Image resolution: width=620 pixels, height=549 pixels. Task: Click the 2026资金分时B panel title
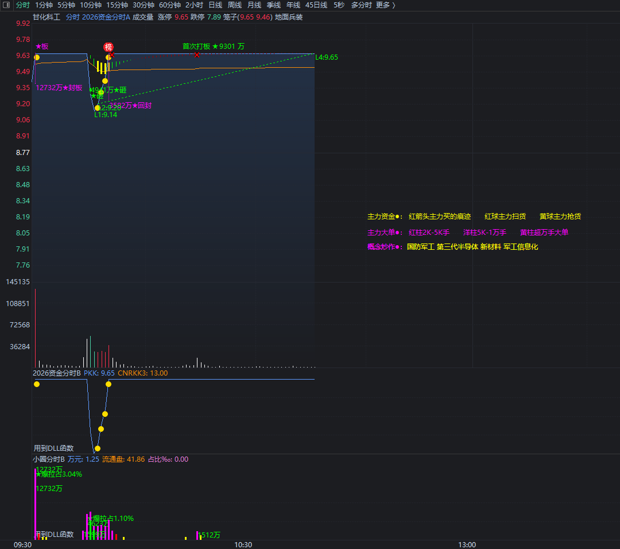click(56, 373)
